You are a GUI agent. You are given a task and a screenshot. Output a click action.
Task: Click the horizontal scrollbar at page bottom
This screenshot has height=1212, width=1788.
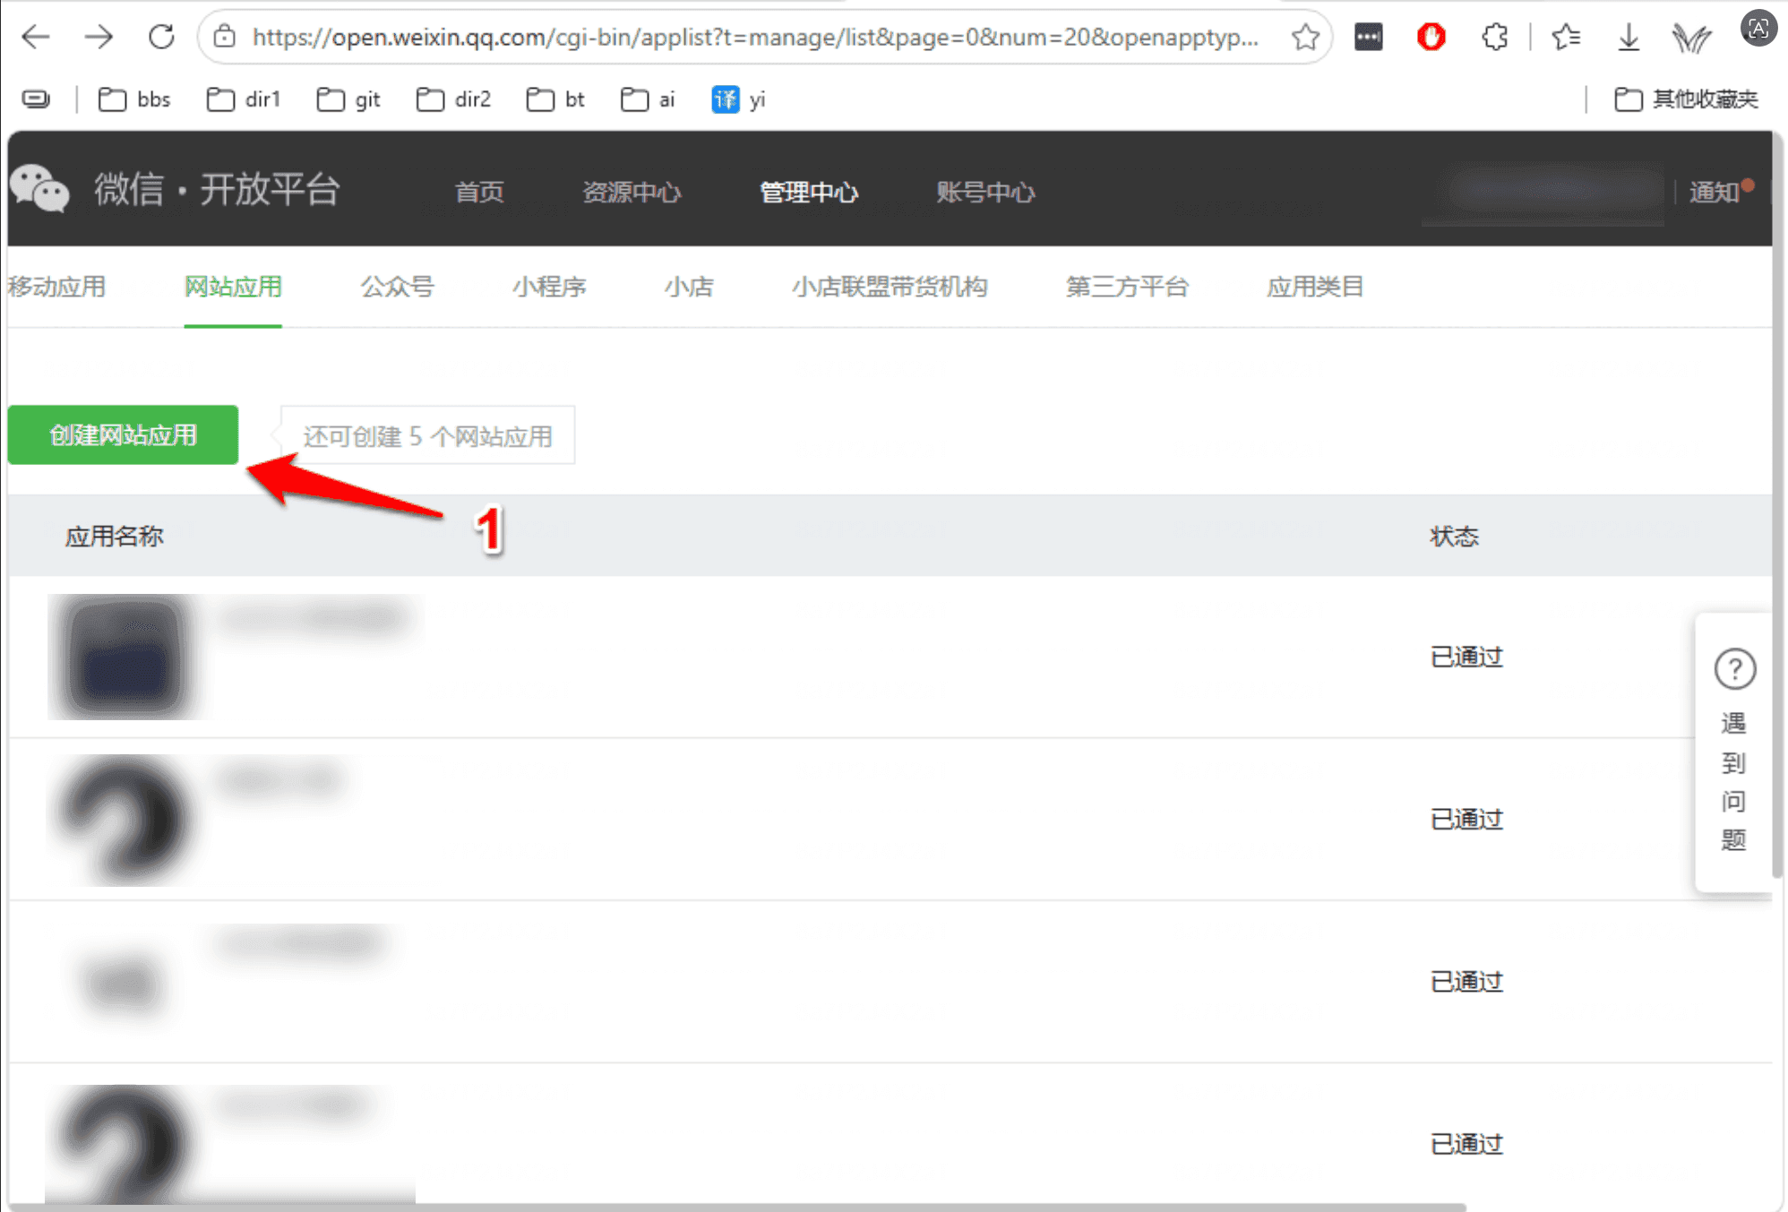(x=737, y=1207)
